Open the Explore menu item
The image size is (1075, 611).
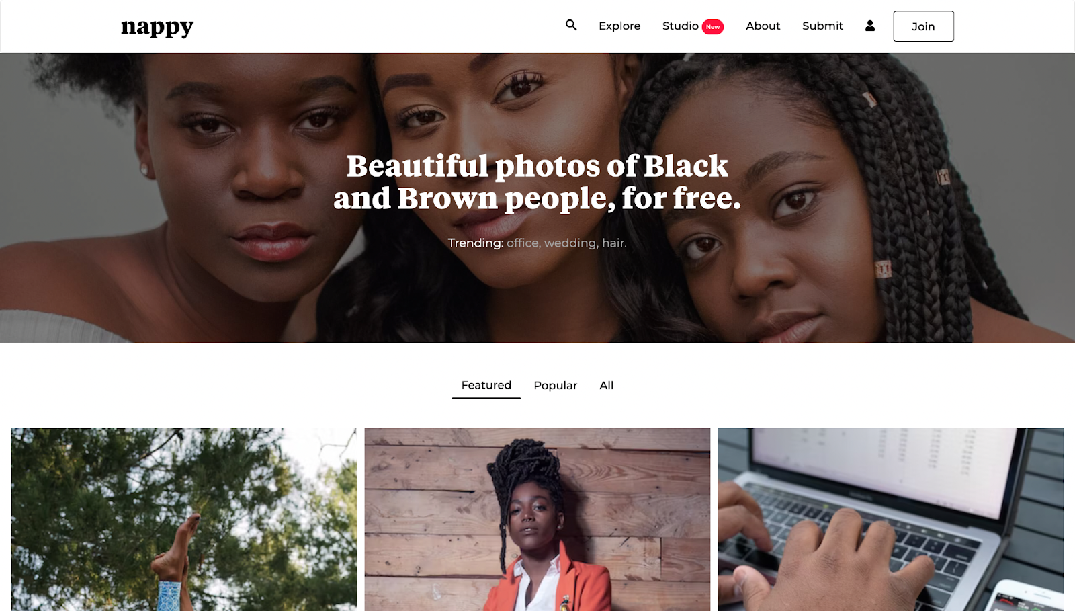pos(619,26)
